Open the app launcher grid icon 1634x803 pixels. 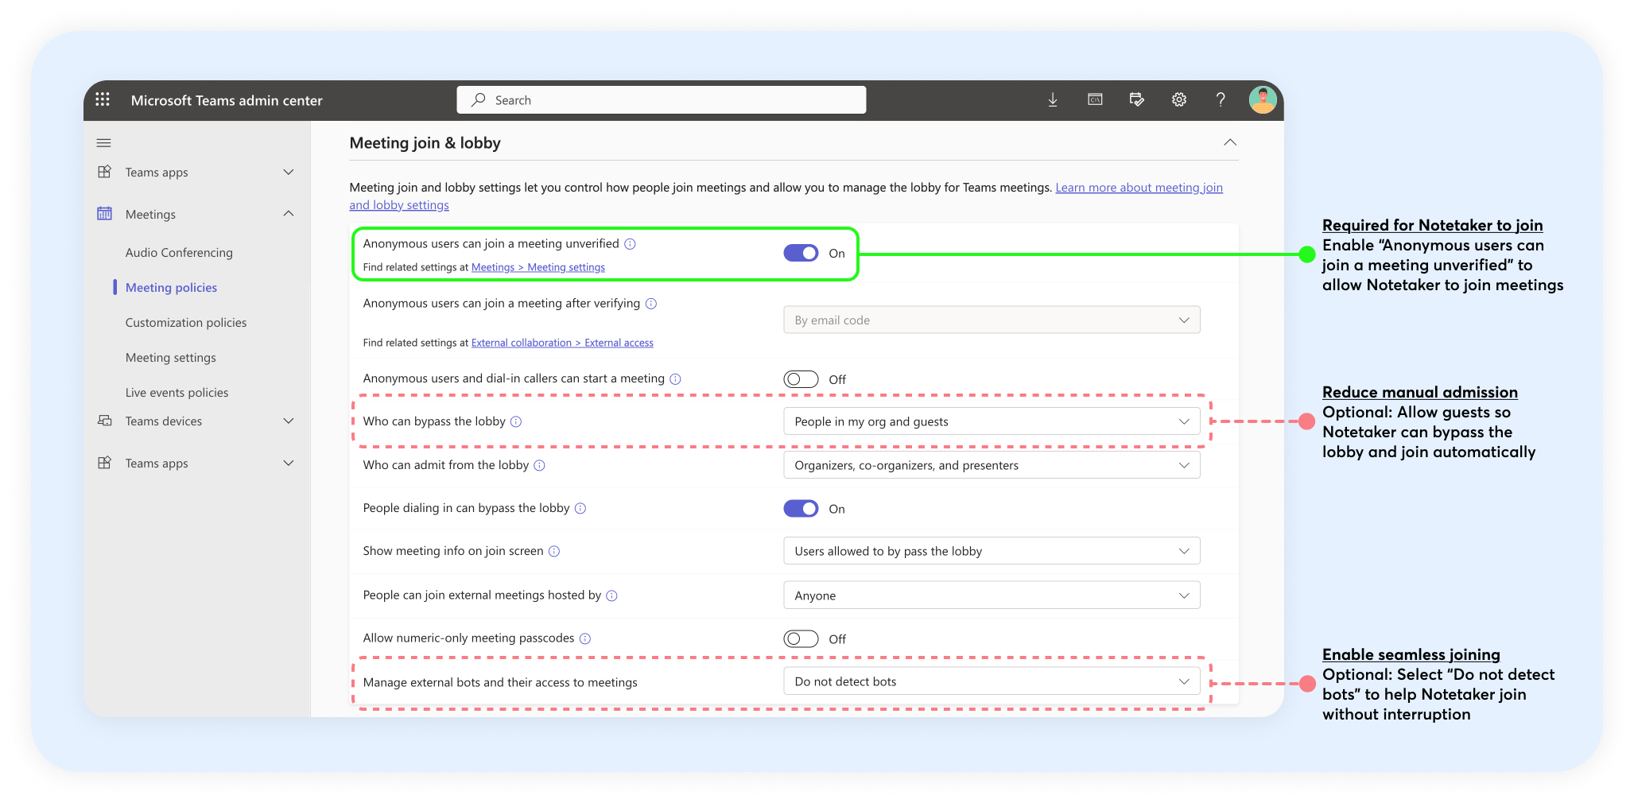(103, 99)
